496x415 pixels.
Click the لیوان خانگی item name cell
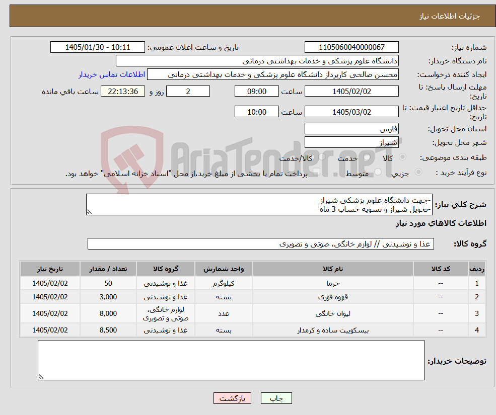tap(333, 313)
